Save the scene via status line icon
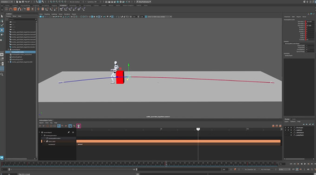This screenshot has height=175, width=316. point(23,2)
